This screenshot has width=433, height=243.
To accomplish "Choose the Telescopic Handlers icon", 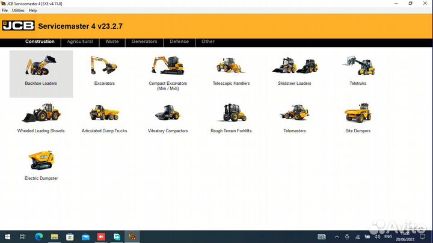I will pos(231,65).
